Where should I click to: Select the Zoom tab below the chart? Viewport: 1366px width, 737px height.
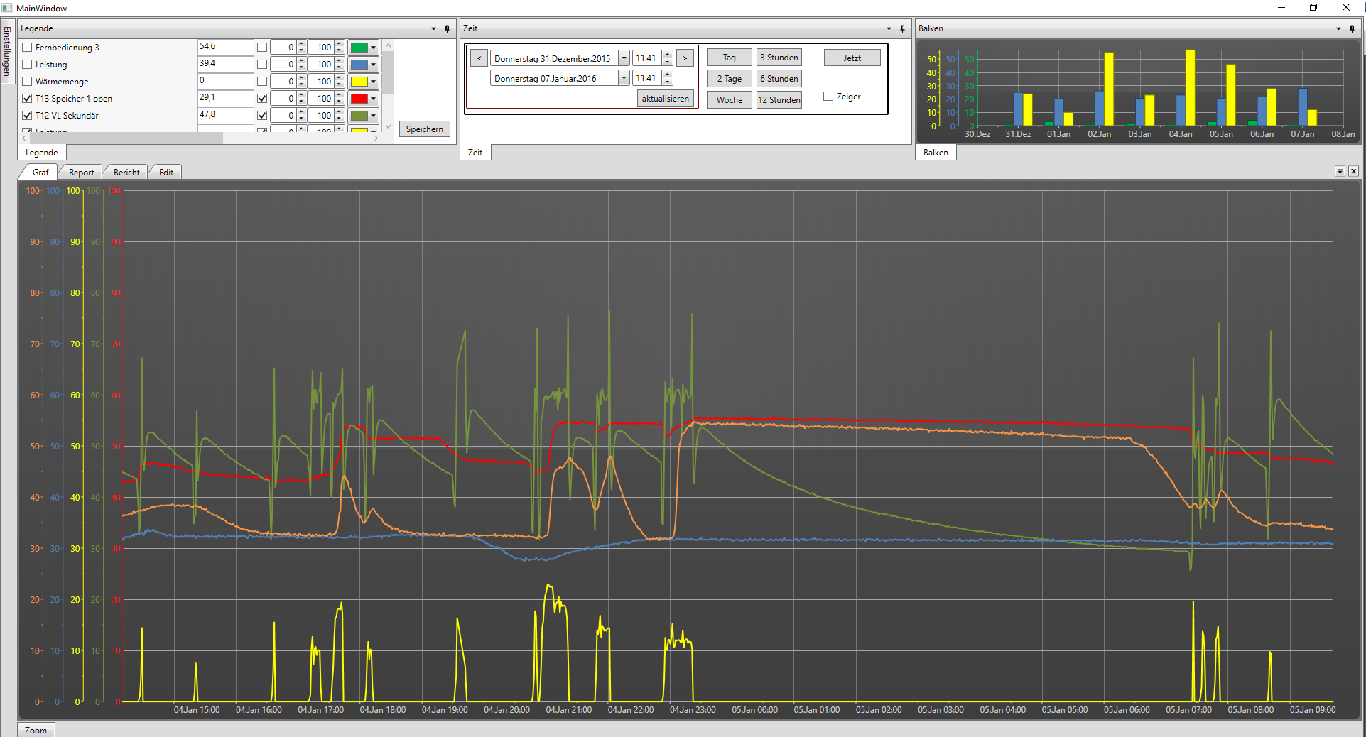[36, 730]
